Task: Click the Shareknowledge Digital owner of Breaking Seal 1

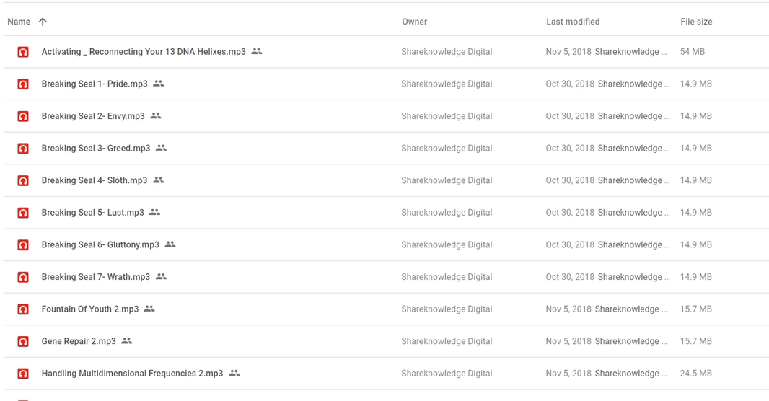Action: [447, 84]
